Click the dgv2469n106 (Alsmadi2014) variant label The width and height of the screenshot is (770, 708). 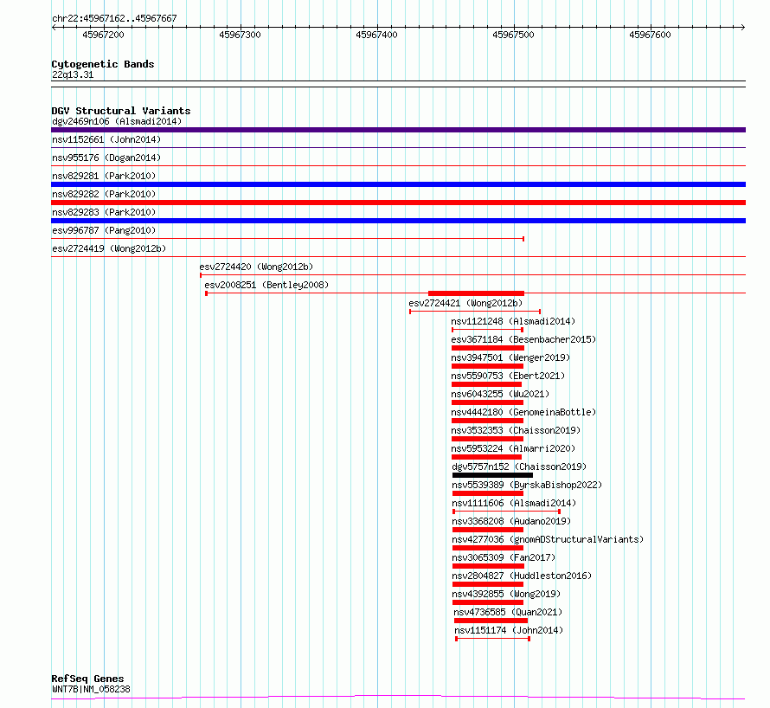[117, 121]
